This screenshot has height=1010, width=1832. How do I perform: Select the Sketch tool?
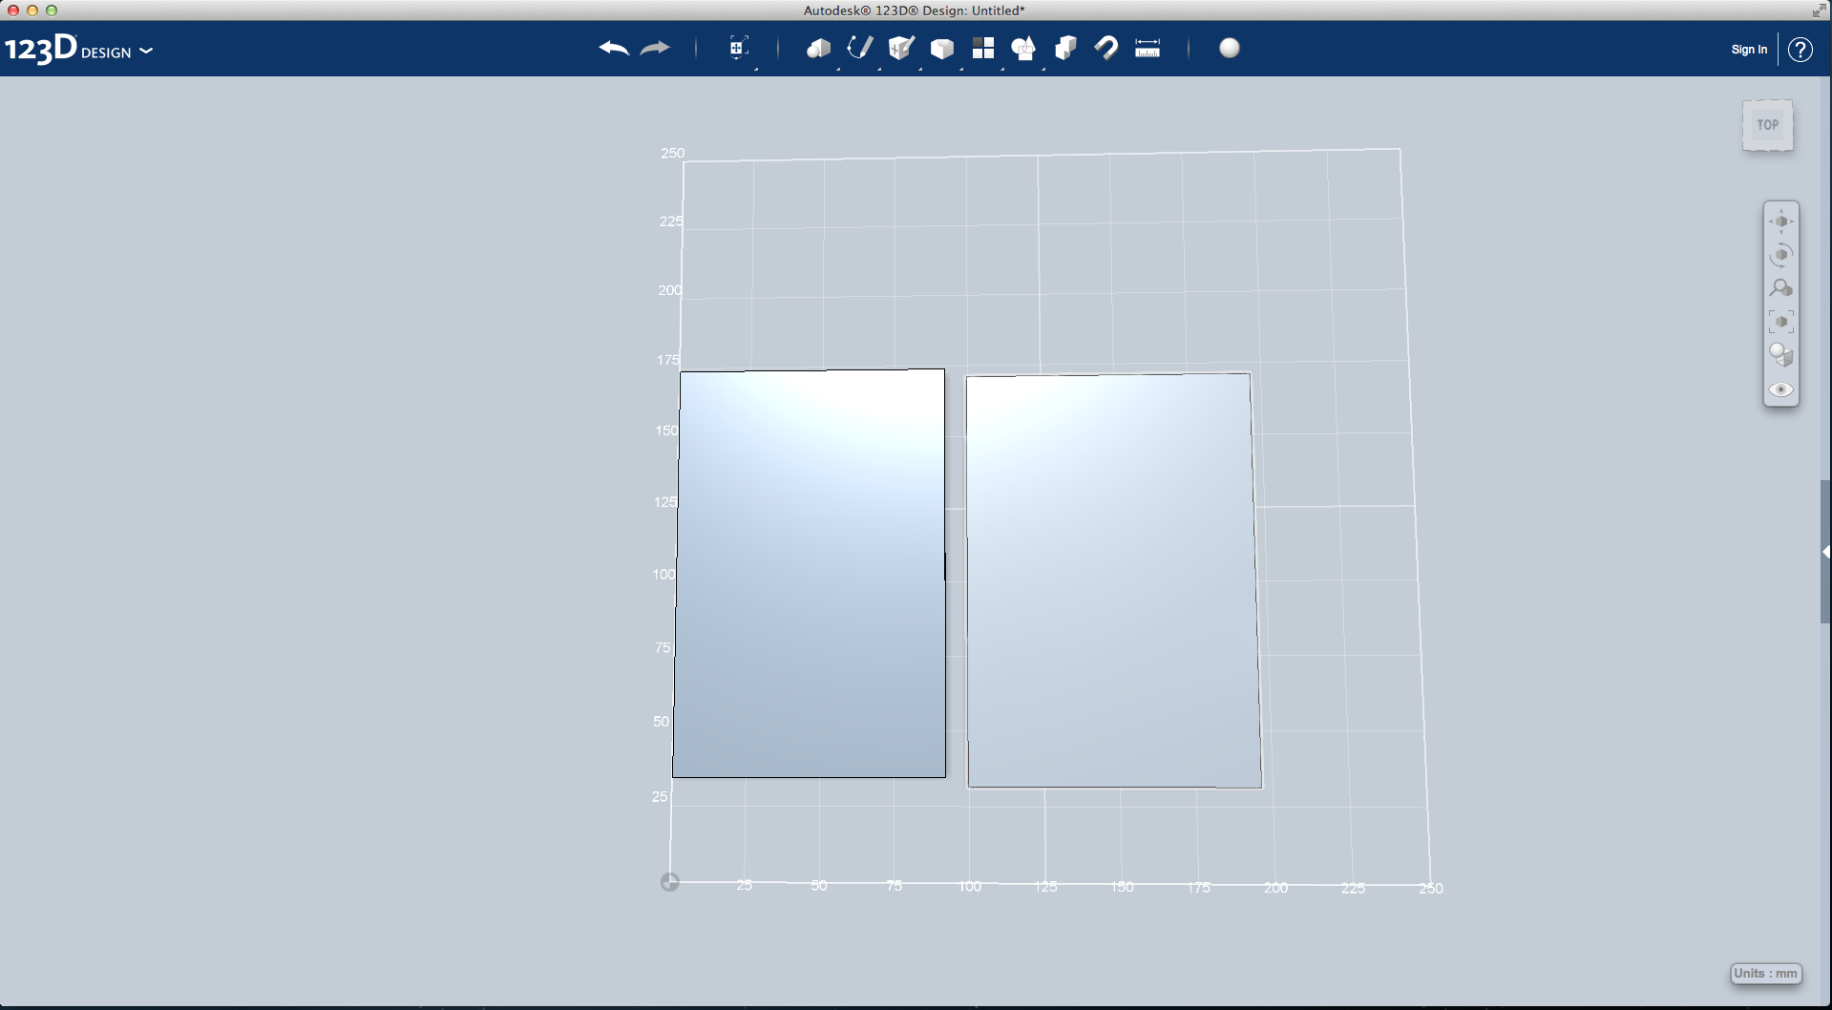click(x=859, y=48)
